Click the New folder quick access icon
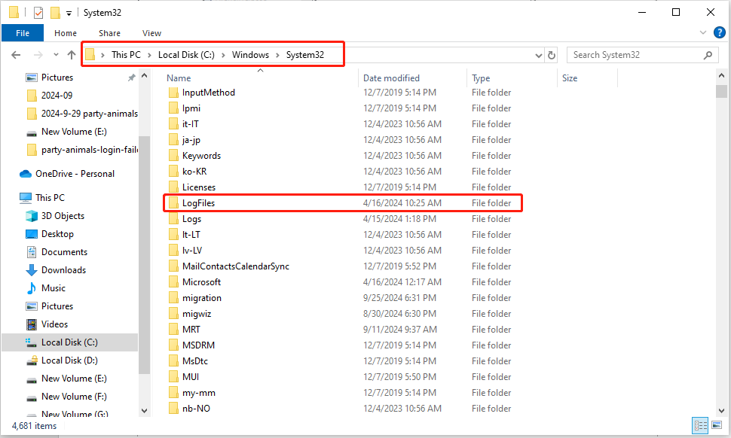 pyautogui.click(x=56, y=13)
